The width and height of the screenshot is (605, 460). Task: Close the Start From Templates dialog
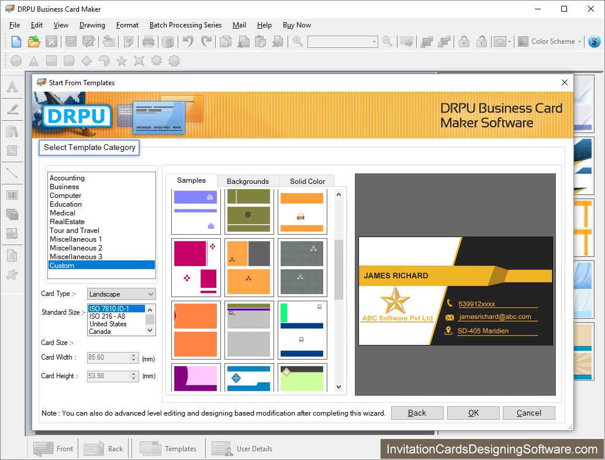[565, 82]
